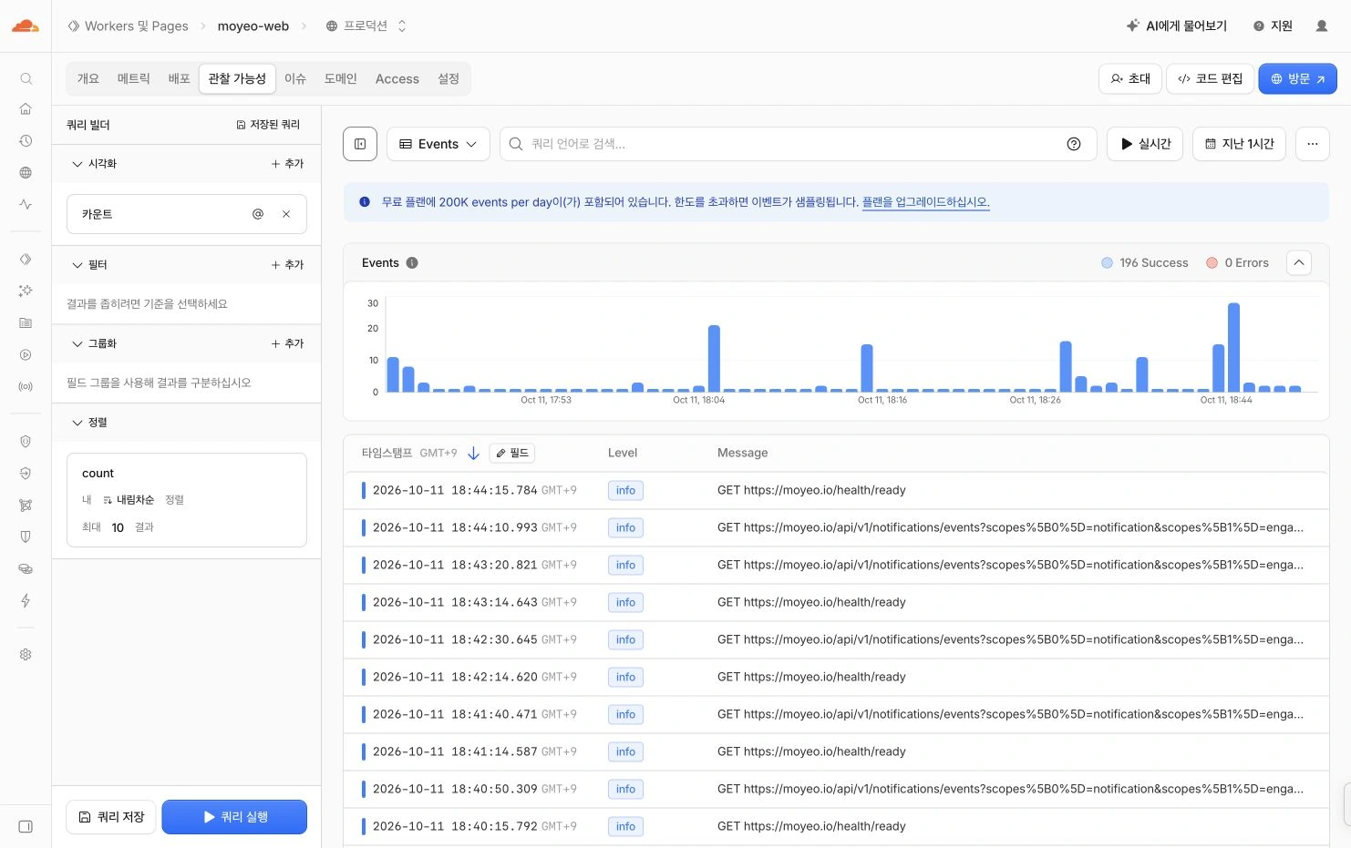Click the play icon in sidebar

[x=26, y=355]
